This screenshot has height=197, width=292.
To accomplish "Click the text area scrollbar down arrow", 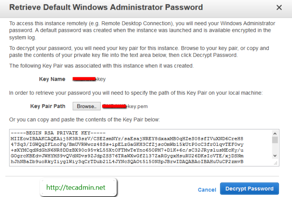I will click(x=275, y=156).
